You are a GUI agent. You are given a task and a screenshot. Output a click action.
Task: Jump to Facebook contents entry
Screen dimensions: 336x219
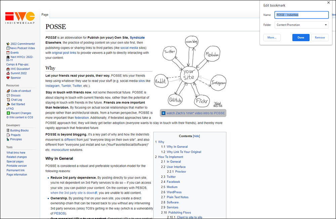point(173,182)
